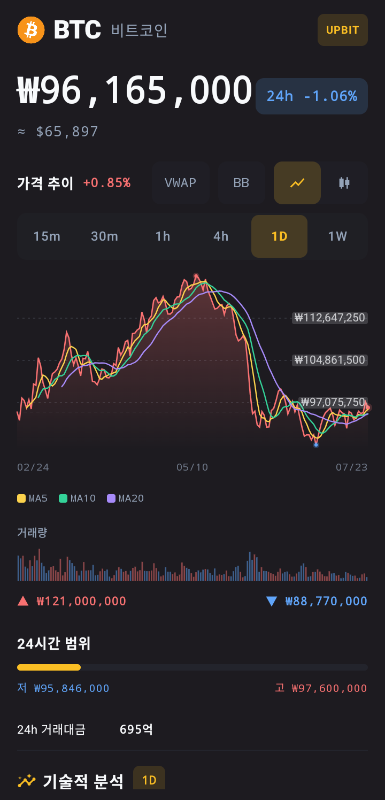Click the green MA10 legend swatch
The width and height of the screenshot is (385, 800).
[63, 498]
